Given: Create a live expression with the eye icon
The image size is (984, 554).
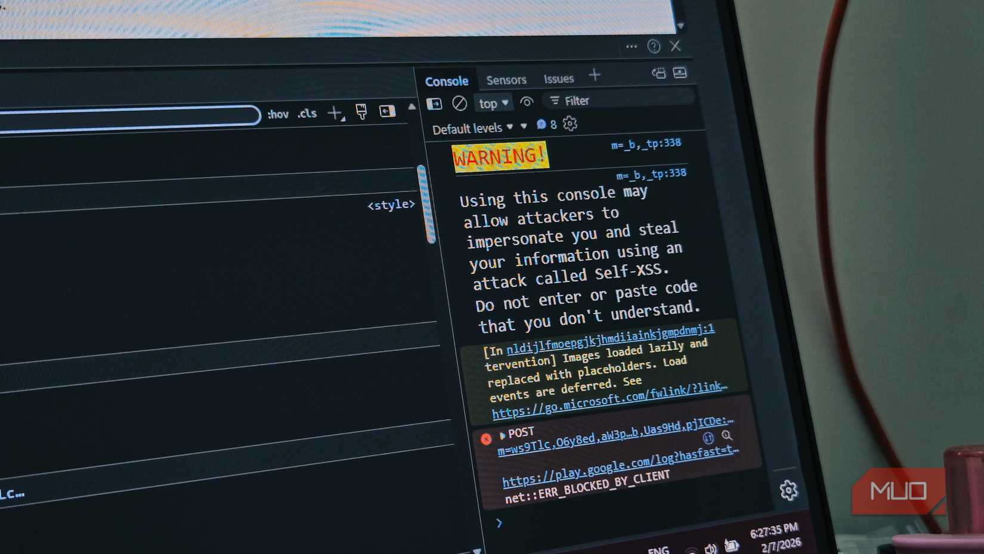Looking at the screenshot, I should 526,101.
